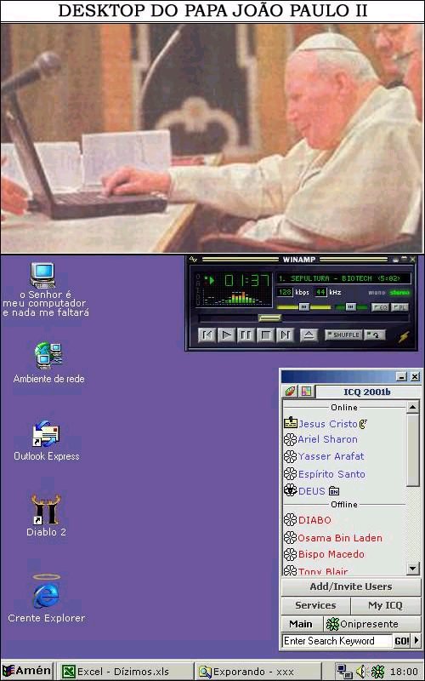The width and height of the screenshot is (425, 681).
Task: Click Winamp previous track button
Action: coord(207,335)
